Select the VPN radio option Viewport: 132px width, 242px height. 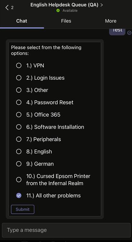[19, 66]
